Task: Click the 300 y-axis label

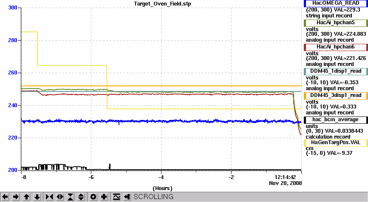Action: pyautogui.click(x=13, y=8)
